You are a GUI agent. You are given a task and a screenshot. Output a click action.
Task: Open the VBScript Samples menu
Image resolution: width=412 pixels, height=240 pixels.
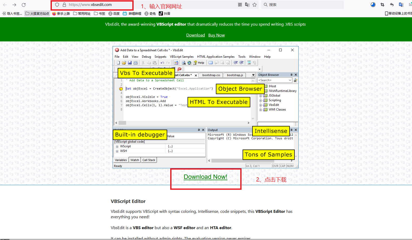click(x=182, y=57)
